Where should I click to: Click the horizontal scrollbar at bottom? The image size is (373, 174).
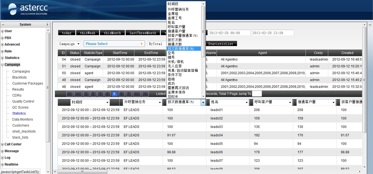coord(82,172)
